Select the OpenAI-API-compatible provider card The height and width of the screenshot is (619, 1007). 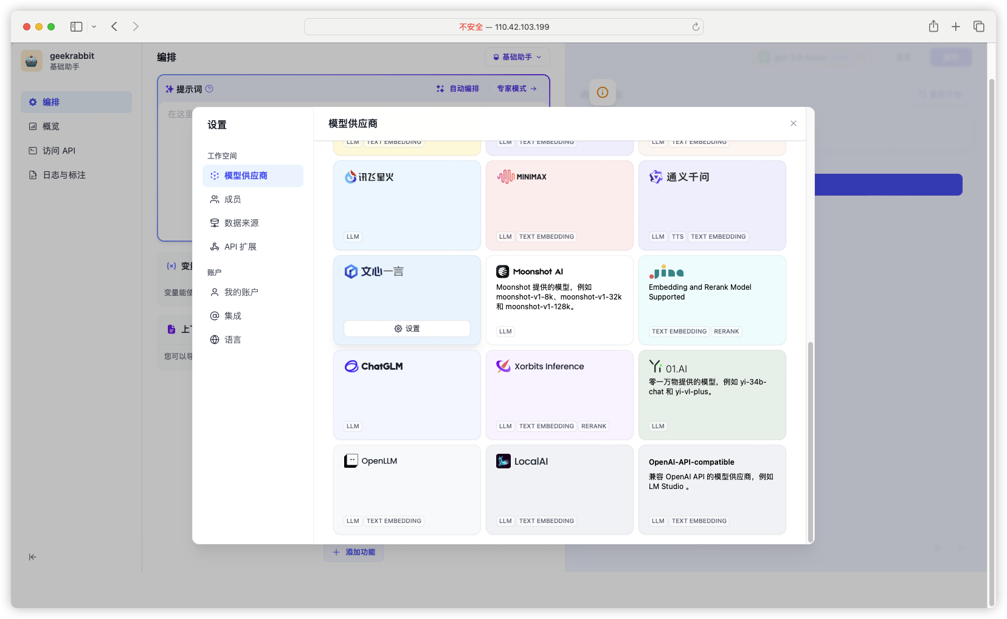point(712,490)
